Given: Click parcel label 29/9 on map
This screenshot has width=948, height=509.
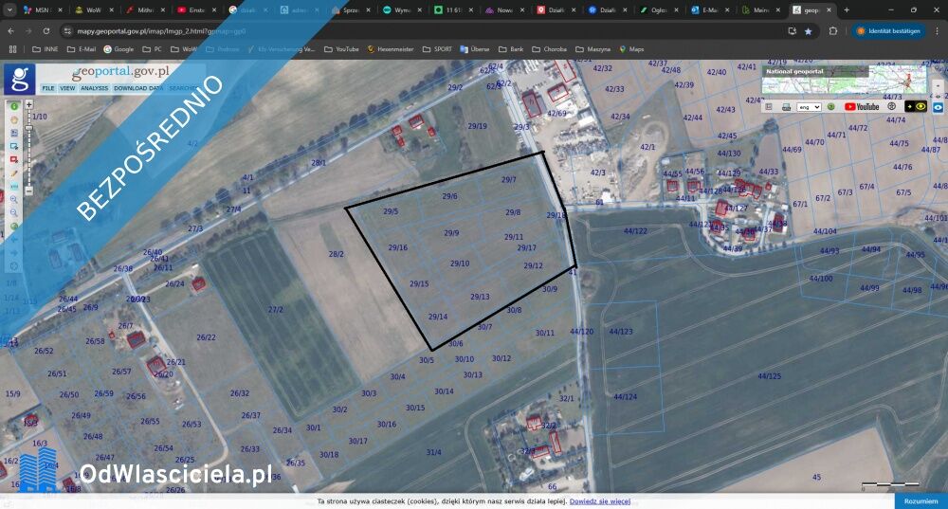Looking at the screenshot, I should pos(451,233).
